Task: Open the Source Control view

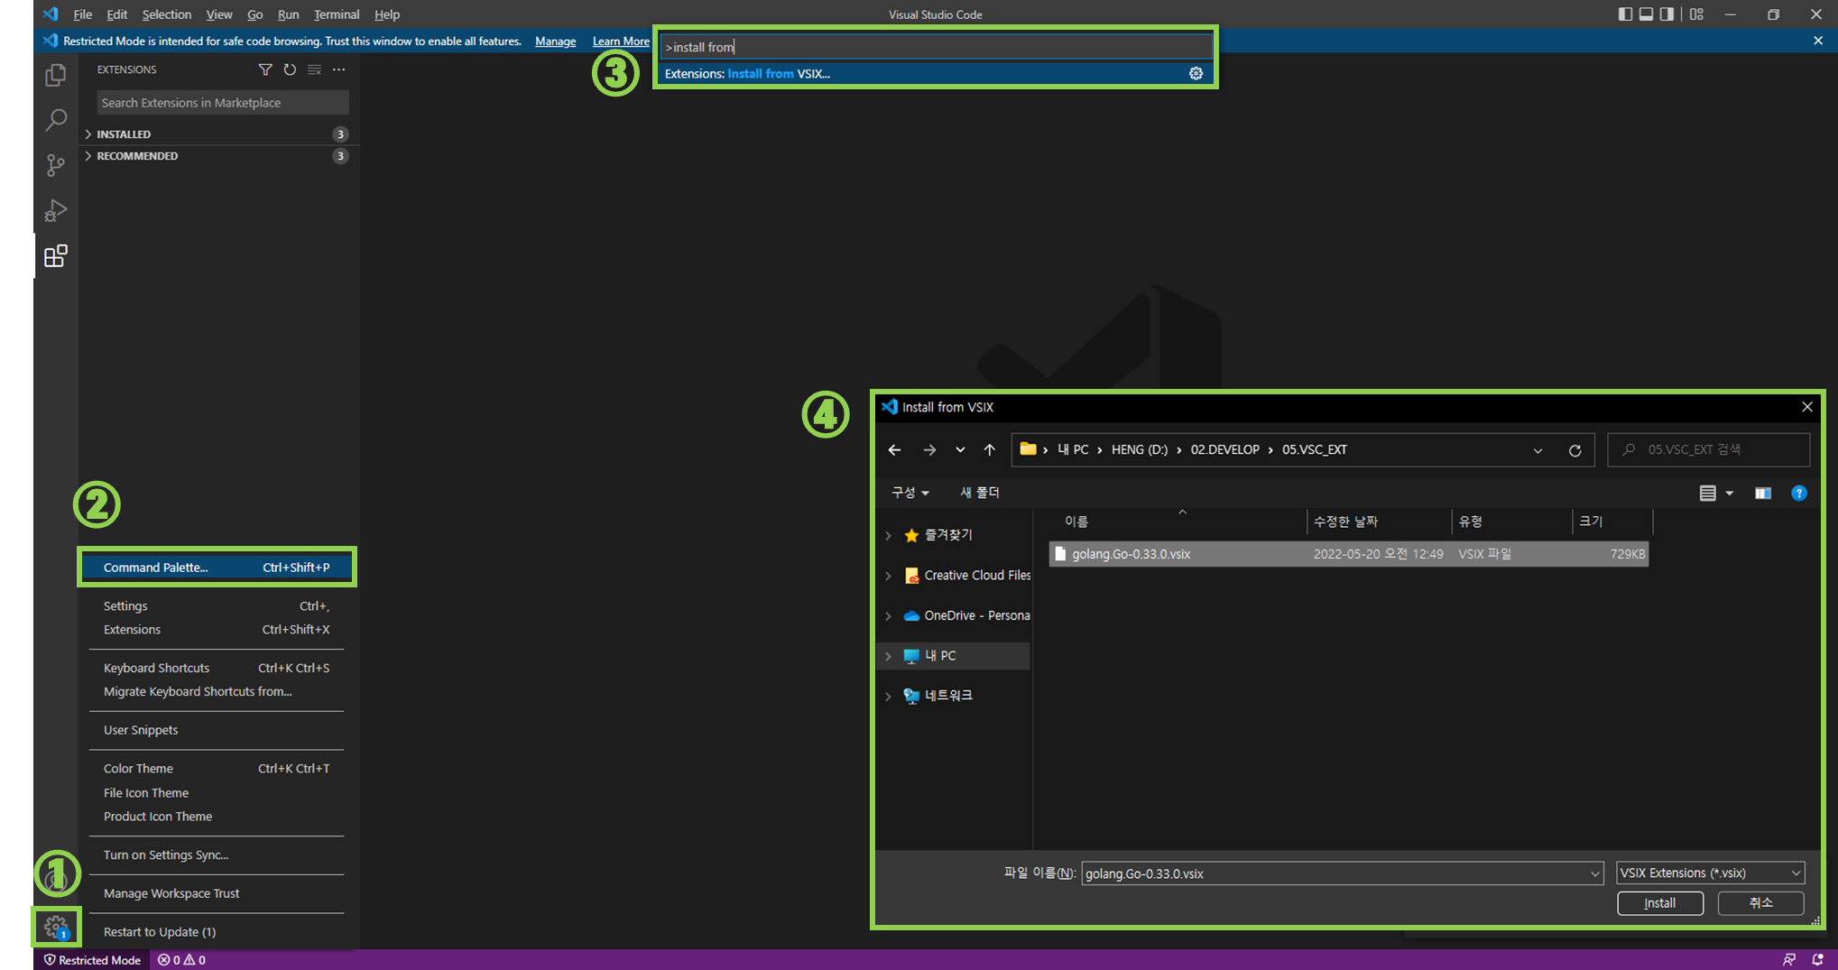Action: 56,165
